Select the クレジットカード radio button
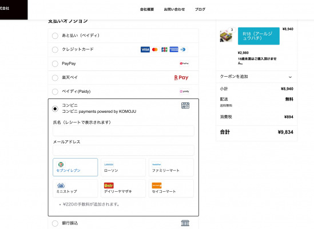This screenshot has width=314, height=229. point(55,50)
